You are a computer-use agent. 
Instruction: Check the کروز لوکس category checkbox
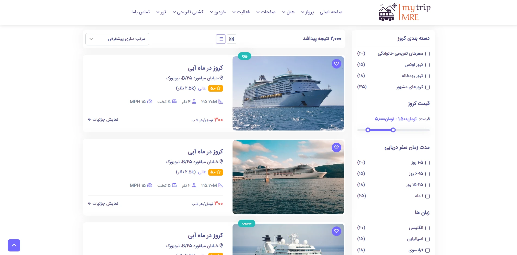coord(428,65)
